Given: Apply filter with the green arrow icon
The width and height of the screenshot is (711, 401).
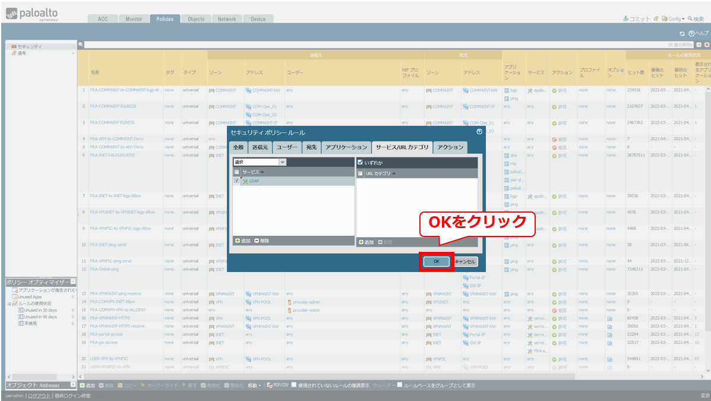Looking at the screenshot, I should click(x=699, y=45).
